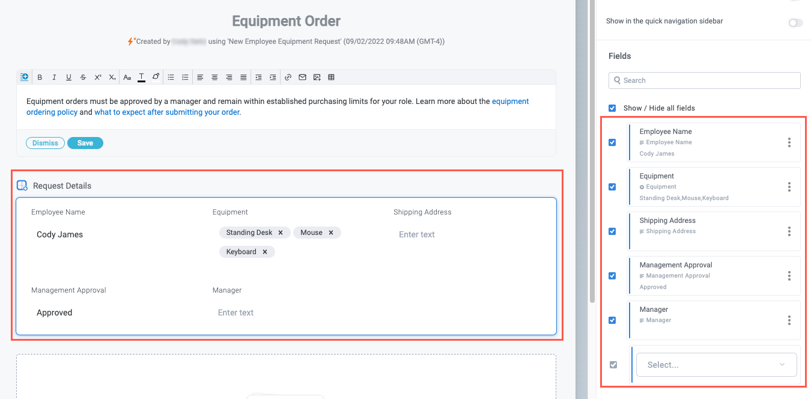Open options menu for Shipping Address field
This screenshot has height=399, width=811.
pyautogui.click(x=789, y=231)
